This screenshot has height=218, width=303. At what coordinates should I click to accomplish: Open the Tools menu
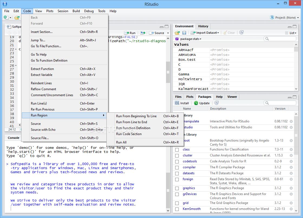click(x=102, y=11)
